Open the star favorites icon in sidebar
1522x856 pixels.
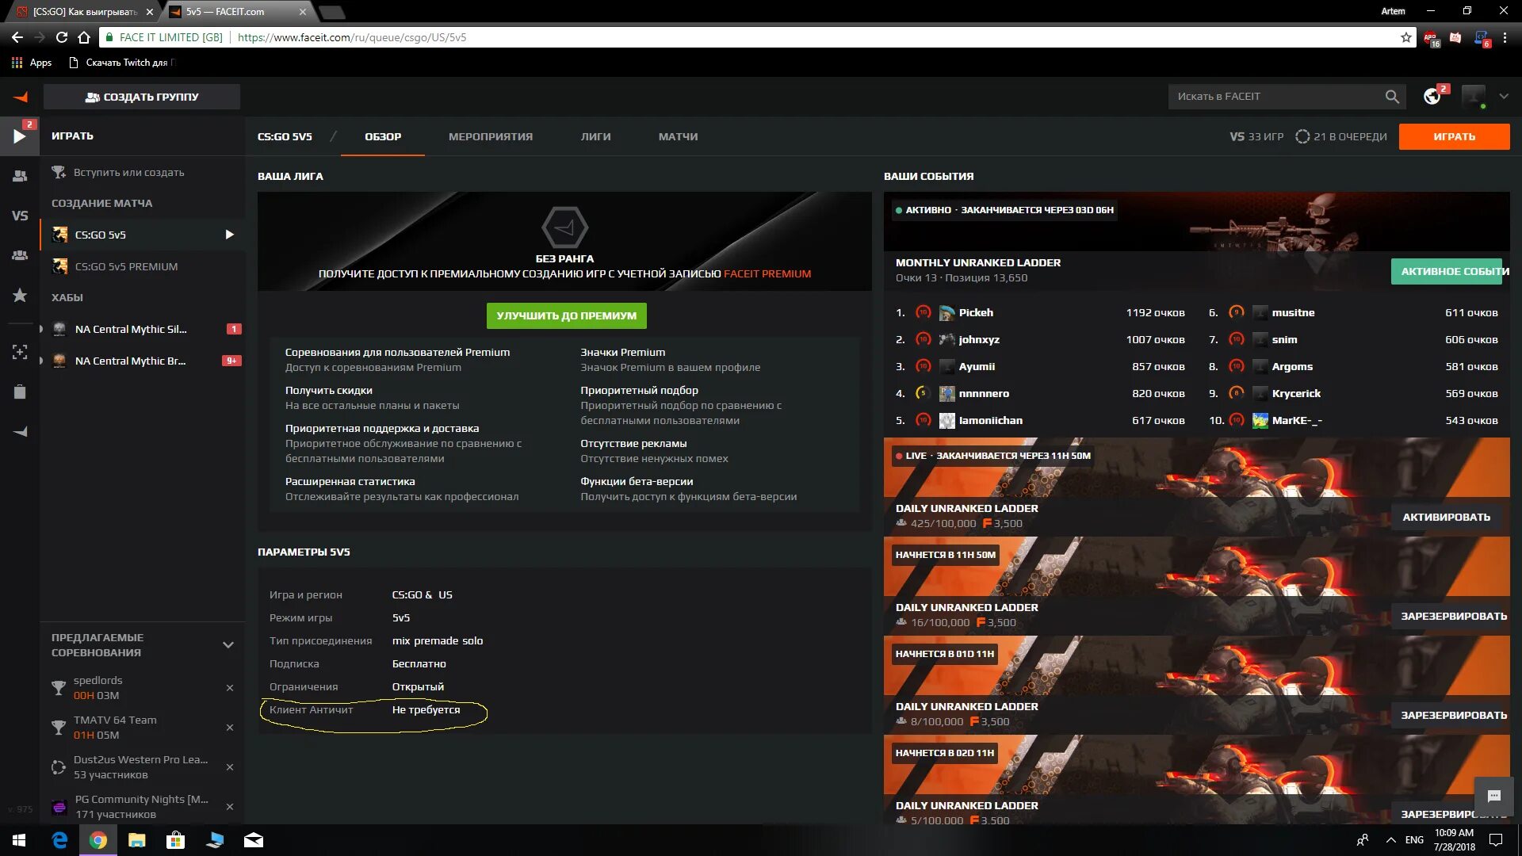20,296
